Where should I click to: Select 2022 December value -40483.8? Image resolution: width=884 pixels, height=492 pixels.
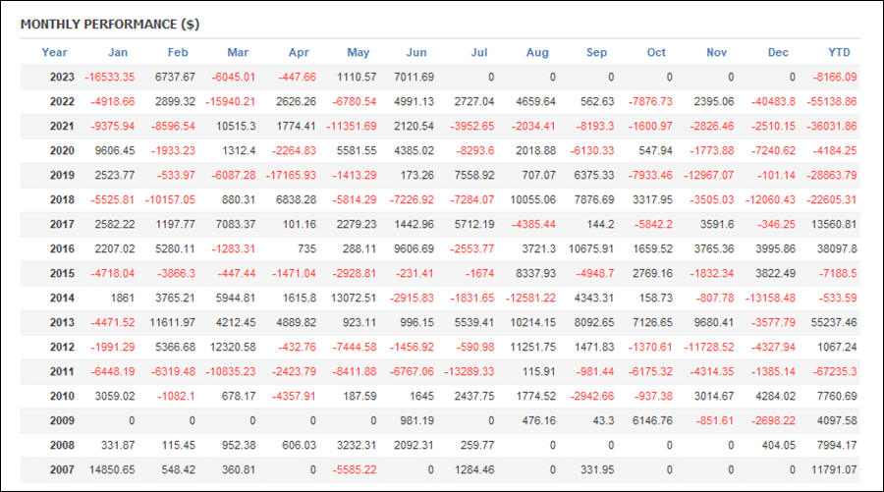tap(773, 101)
